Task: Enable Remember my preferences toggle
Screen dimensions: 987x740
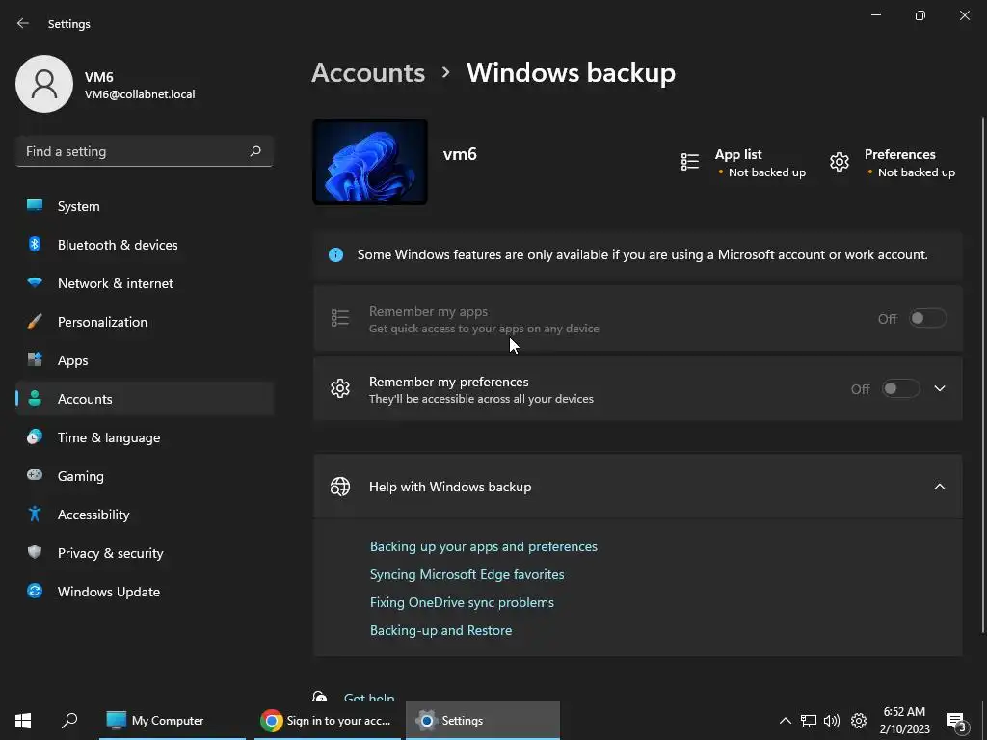Action: point(900,389)
